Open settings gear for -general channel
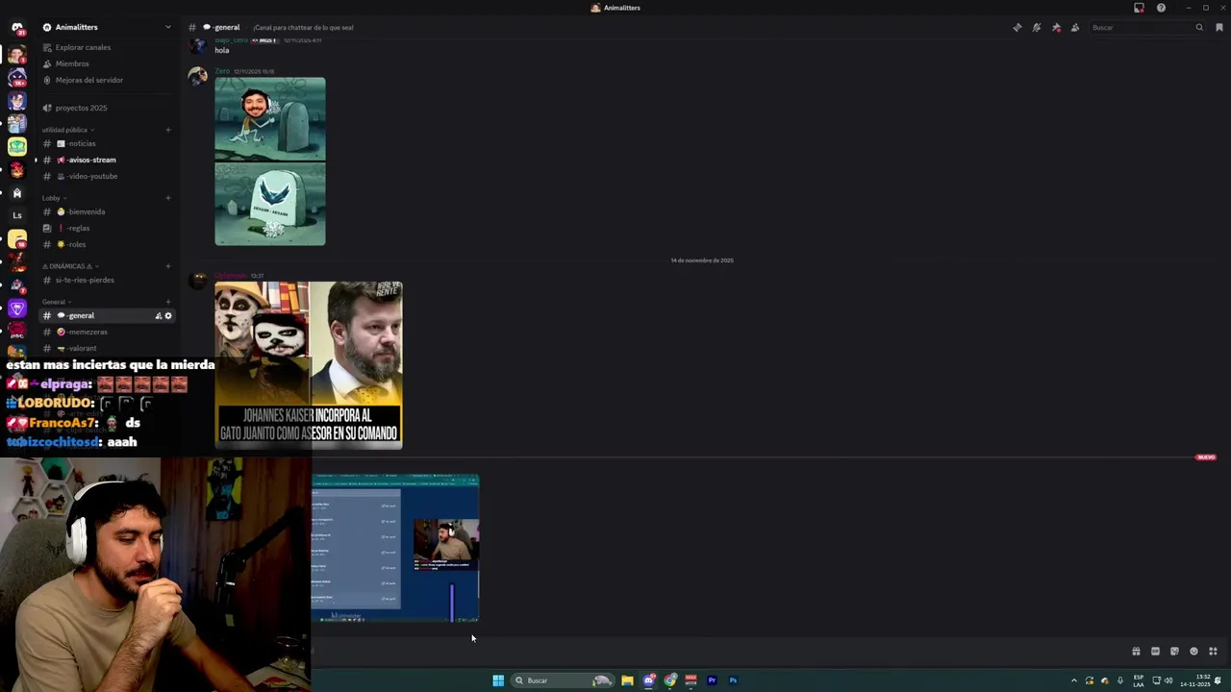 pyautogui.click(x=168, y=315)
